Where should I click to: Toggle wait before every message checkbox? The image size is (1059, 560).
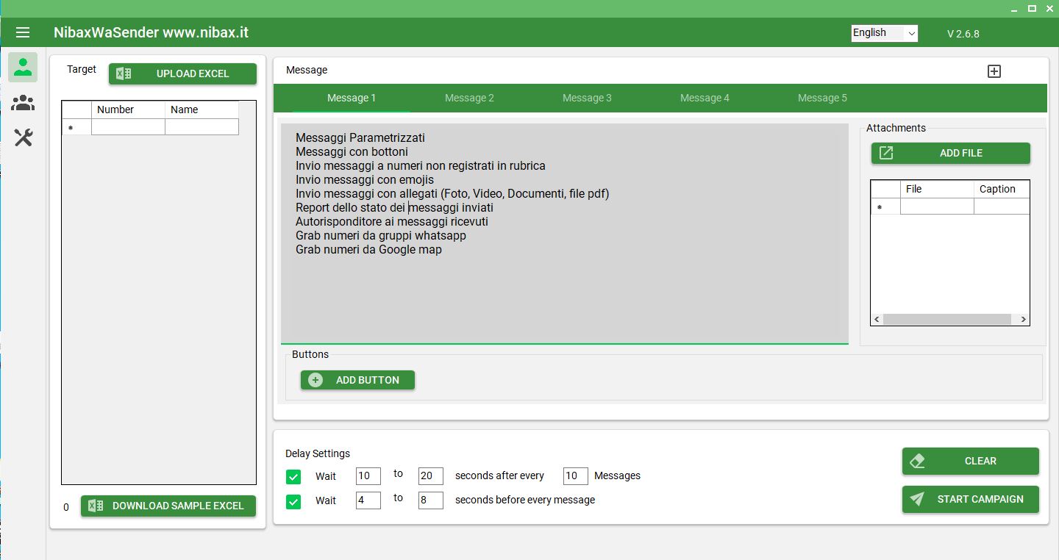coord(293,502)
